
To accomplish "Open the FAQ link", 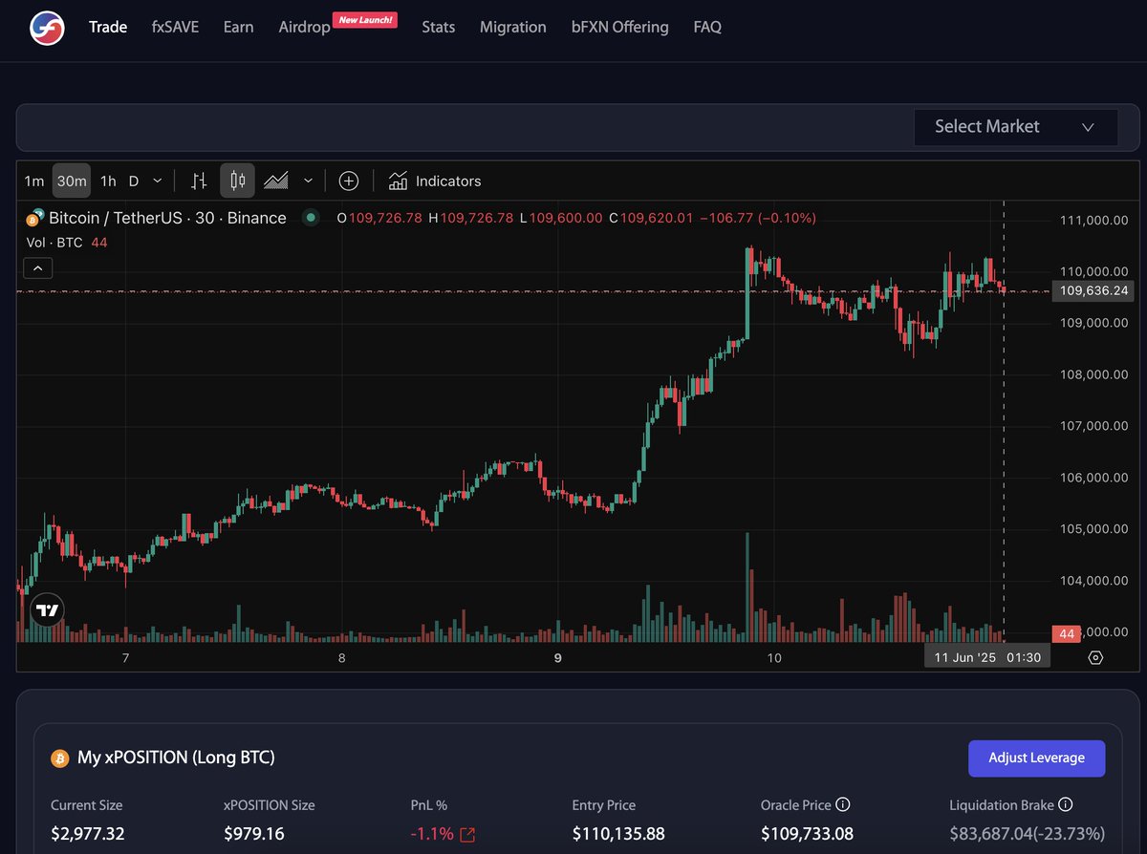I will (707, 27).
